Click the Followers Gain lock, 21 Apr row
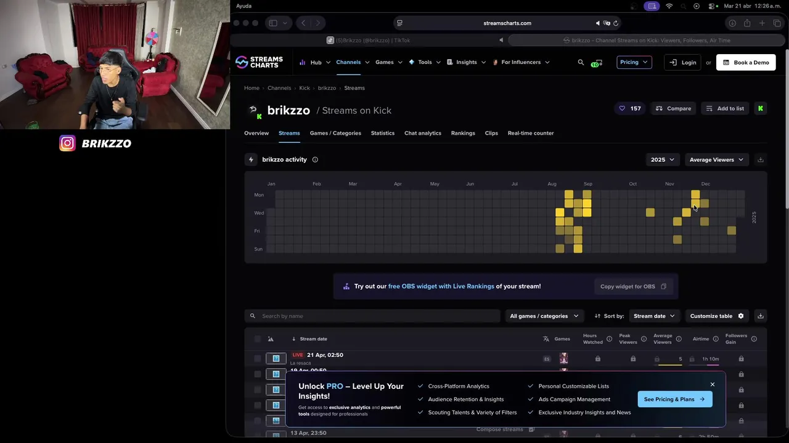Screen dimensions: 789x443 click(741, 359)
